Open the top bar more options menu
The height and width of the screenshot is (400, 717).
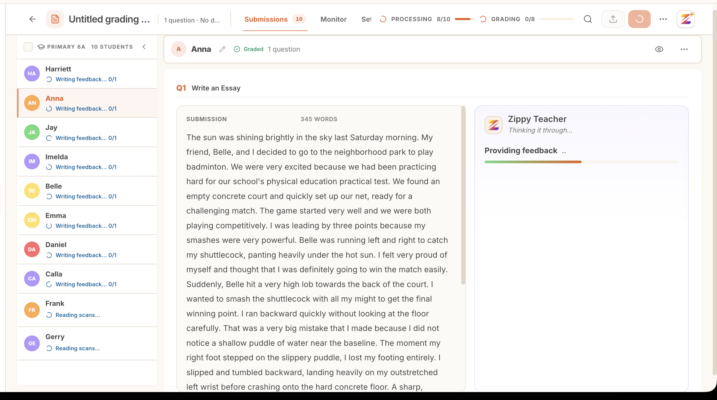point(663,19)
